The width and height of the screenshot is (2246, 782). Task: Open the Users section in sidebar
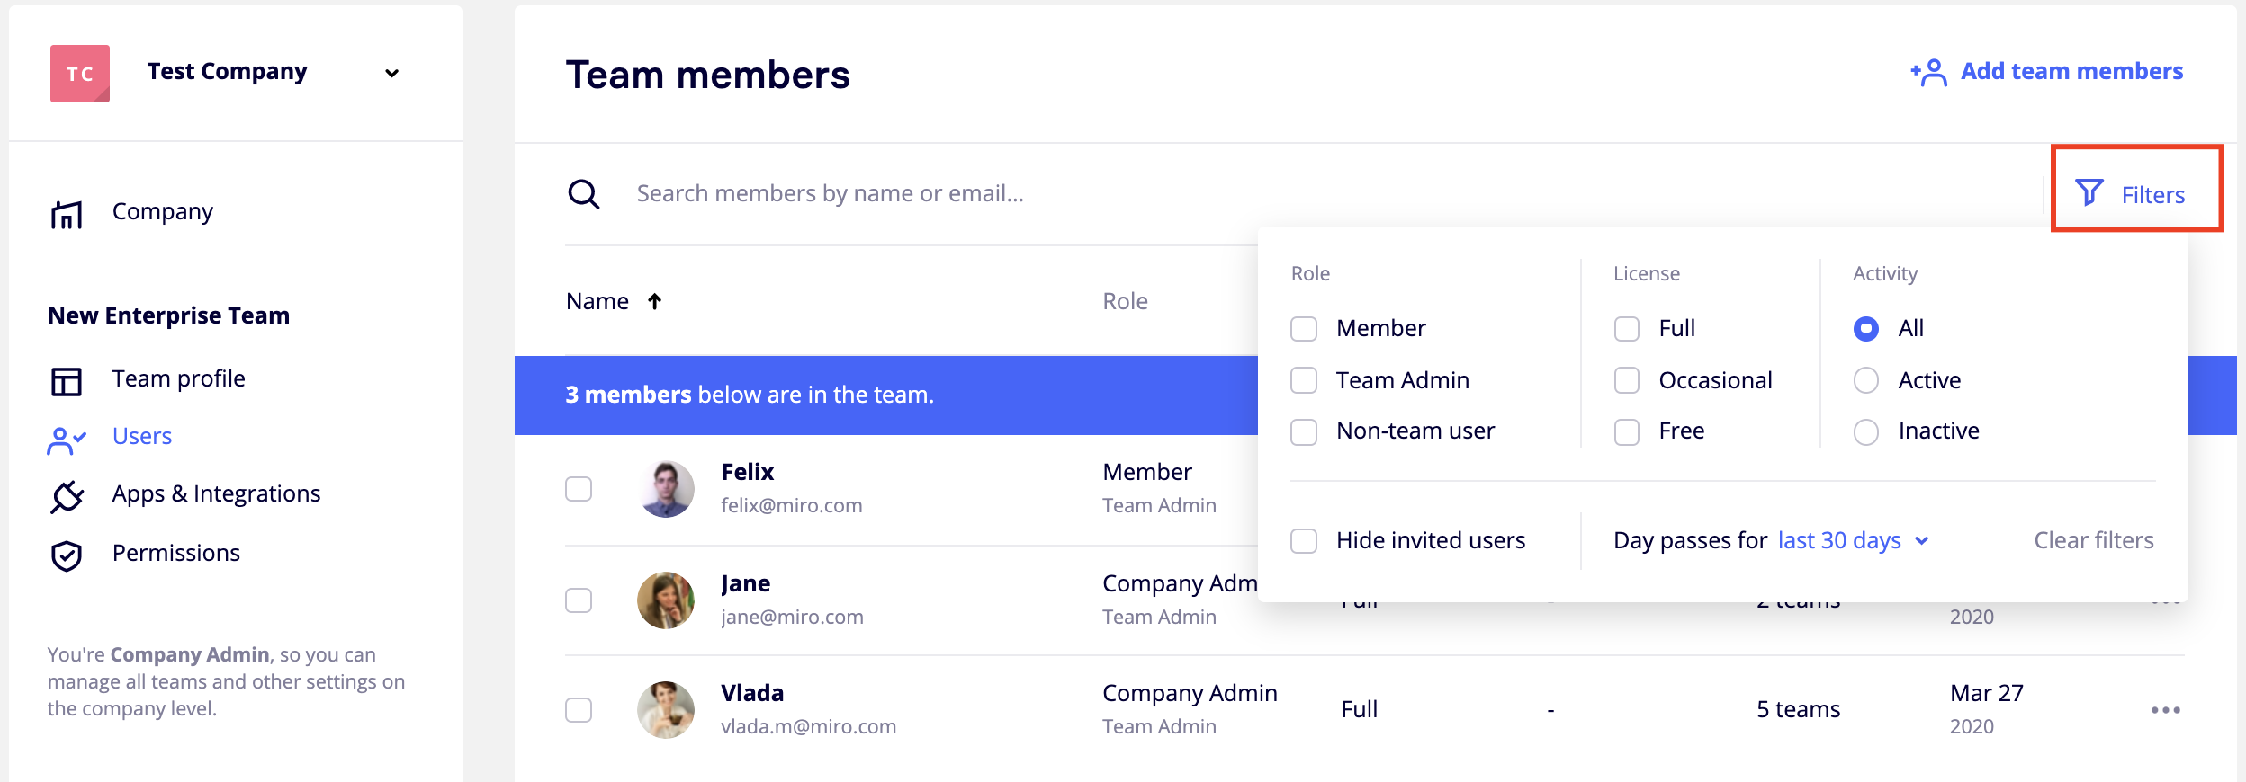tap(141, 437)
